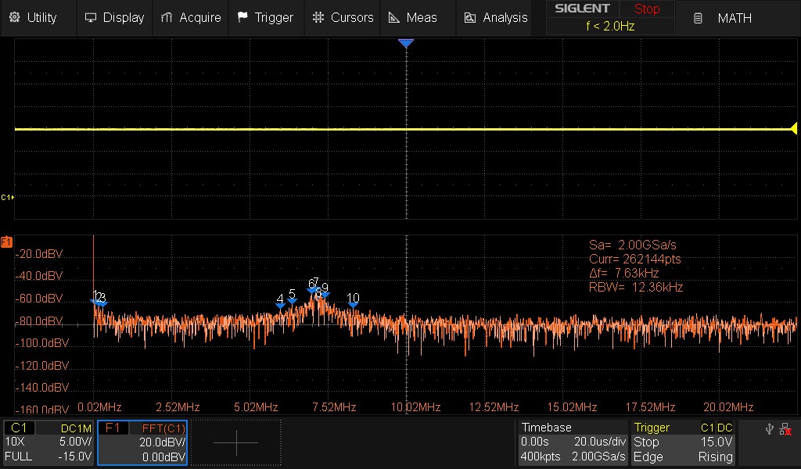Click the USB connection icon
This screenshot has width=801, height=469.
click(770, 429)
